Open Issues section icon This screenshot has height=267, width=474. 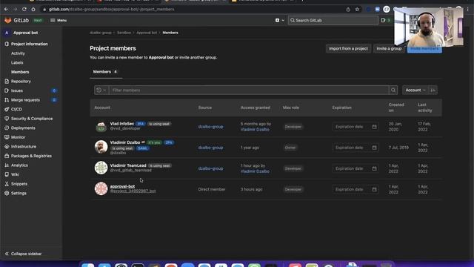click(7, 90)
